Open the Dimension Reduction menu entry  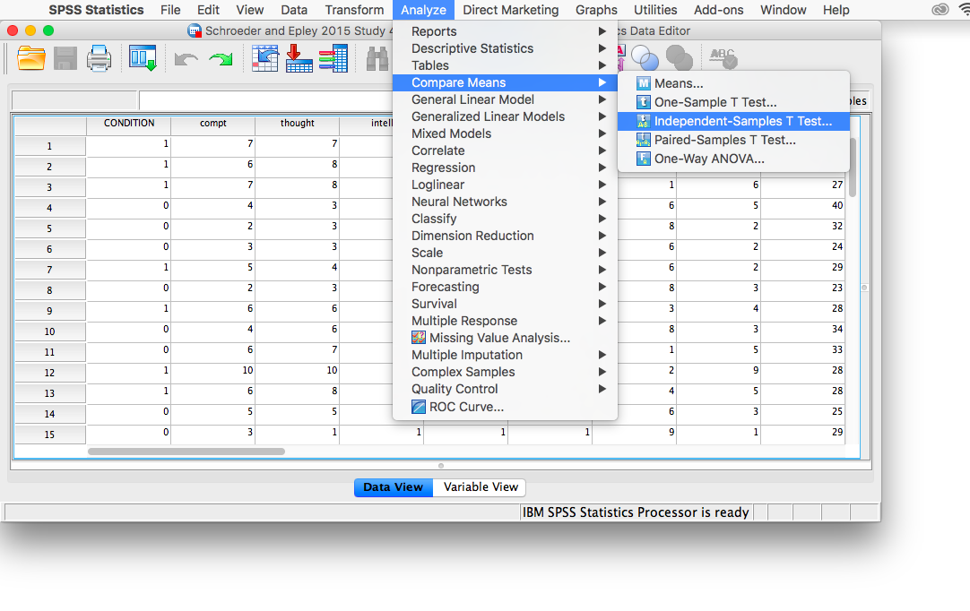[x=506, y=236]
